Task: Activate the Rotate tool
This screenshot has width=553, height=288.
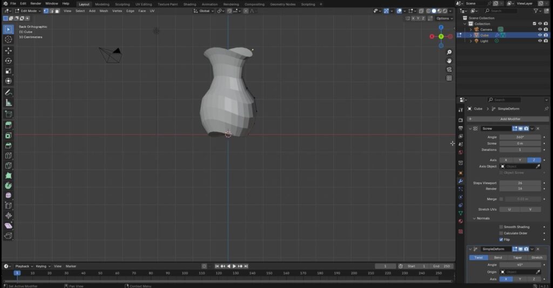Action: click(x=8, y=61)
